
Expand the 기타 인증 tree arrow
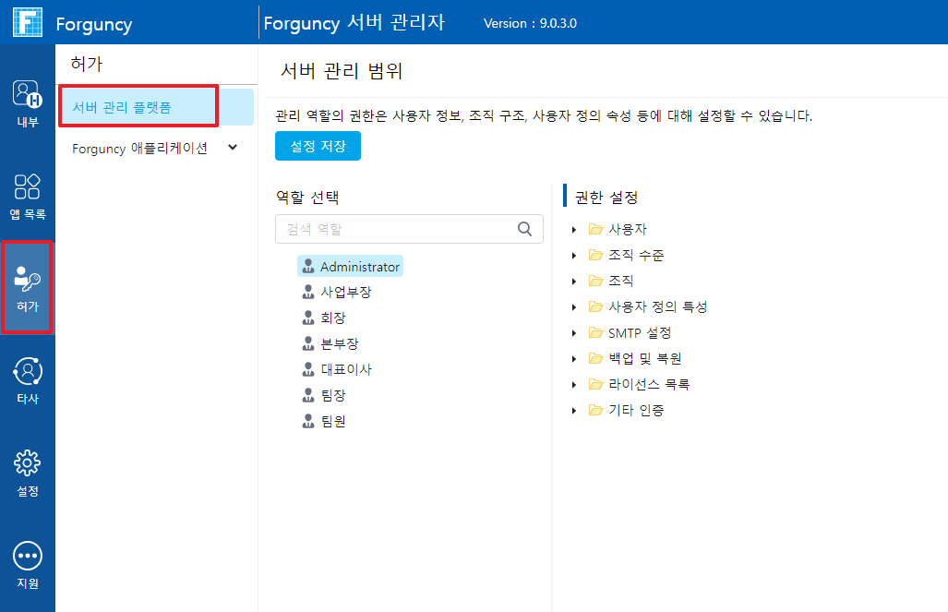click(x=574, y=410)
